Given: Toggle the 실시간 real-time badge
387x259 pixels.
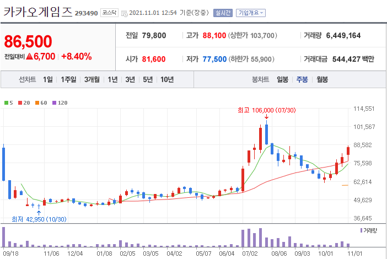Looking at the screenshot, I should tap(223, 13).
